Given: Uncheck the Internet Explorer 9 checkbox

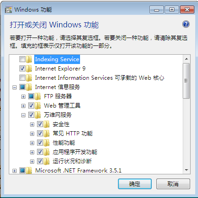Looking at the screenshot, I should point(22,69).
